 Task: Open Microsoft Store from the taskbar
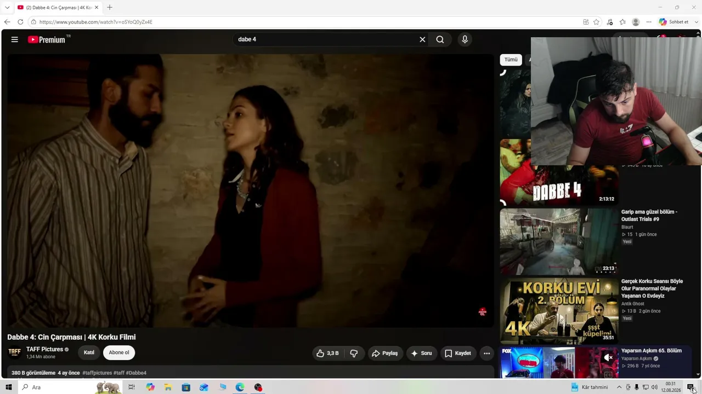(x=186, y=387)
